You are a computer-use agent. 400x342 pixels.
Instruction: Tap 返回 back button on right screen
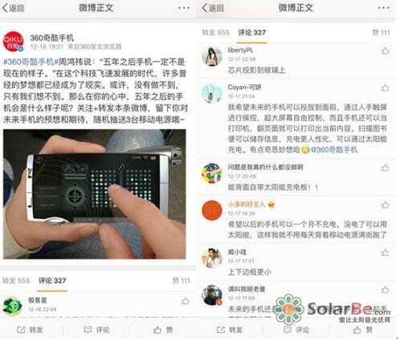click(213, 8)
